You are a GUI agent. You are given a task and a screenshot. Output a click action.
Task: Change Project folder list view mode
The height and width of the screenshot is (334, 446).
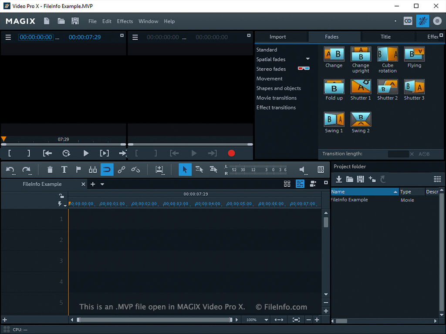[x=437, y=179]
